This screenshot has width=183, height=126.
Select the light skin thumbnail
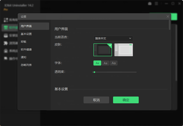(x=124, y=50)
